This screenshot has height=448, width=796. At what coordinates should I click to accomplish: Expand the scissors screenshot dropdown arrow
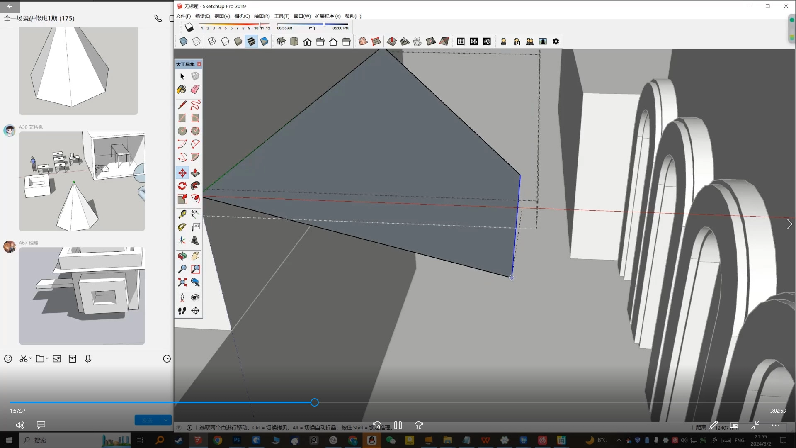31,358
